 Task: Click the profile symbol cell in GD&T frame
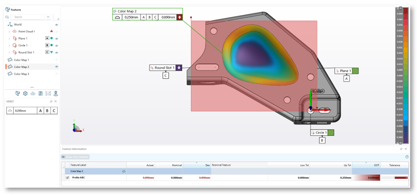point(10,111)
